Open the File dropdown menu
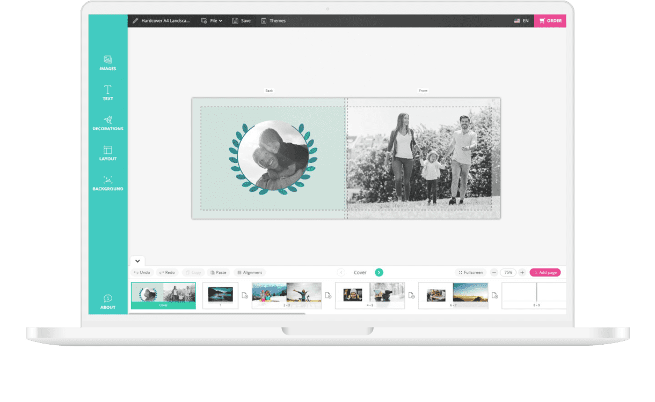The width and height of the screenshot is (655, 402). (x=212, y=21)
